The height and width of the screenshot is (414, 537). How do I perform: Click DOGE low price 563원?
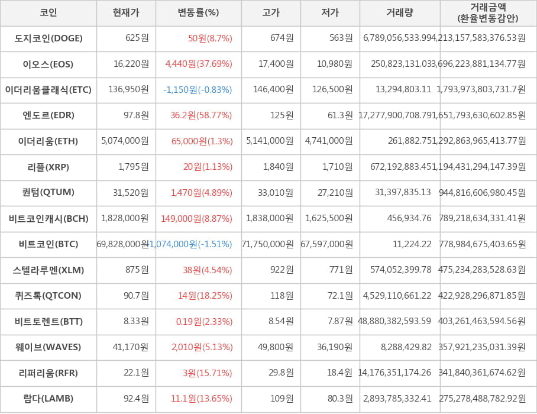pos(341,38)
